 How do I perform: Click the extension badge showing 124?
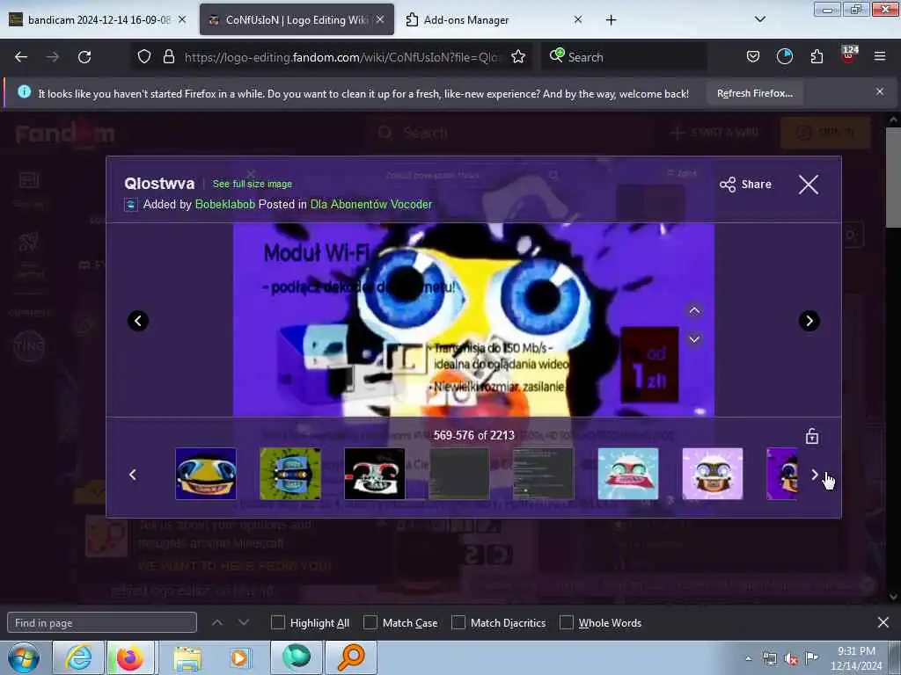pos(849,55)
